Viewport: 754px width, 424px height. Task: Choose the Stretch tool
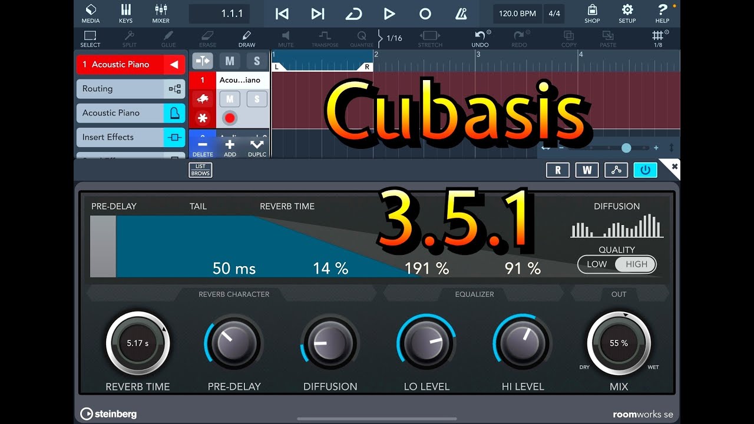pyautogui.click(x=430, y=39)
